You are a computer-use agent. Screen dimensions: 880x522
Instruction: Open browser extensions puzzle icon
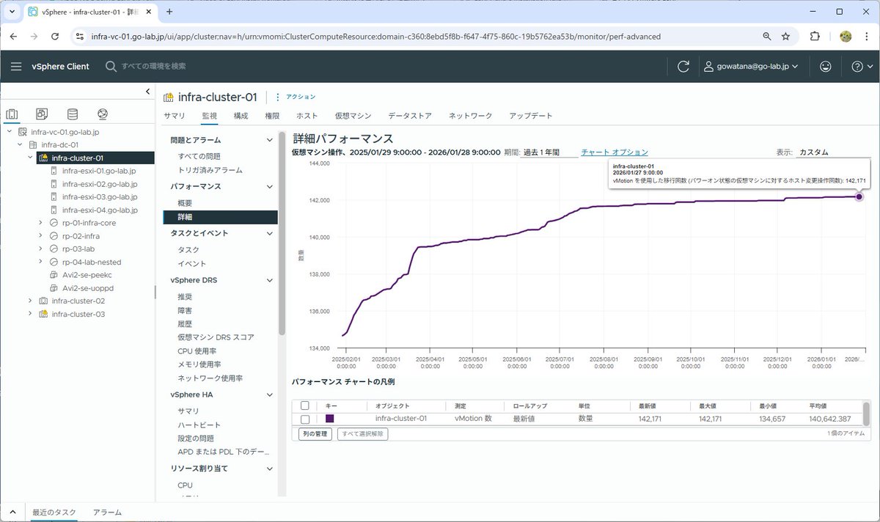[x=815, y=36]
